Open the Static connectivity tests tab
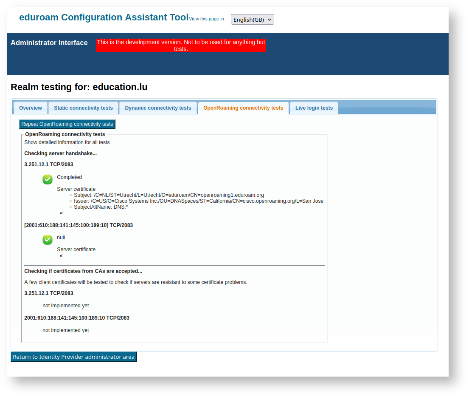Viewport: 469px width, 397px height. click(83, 108)
